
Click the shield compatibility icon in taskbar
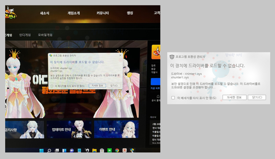(132, 150)
